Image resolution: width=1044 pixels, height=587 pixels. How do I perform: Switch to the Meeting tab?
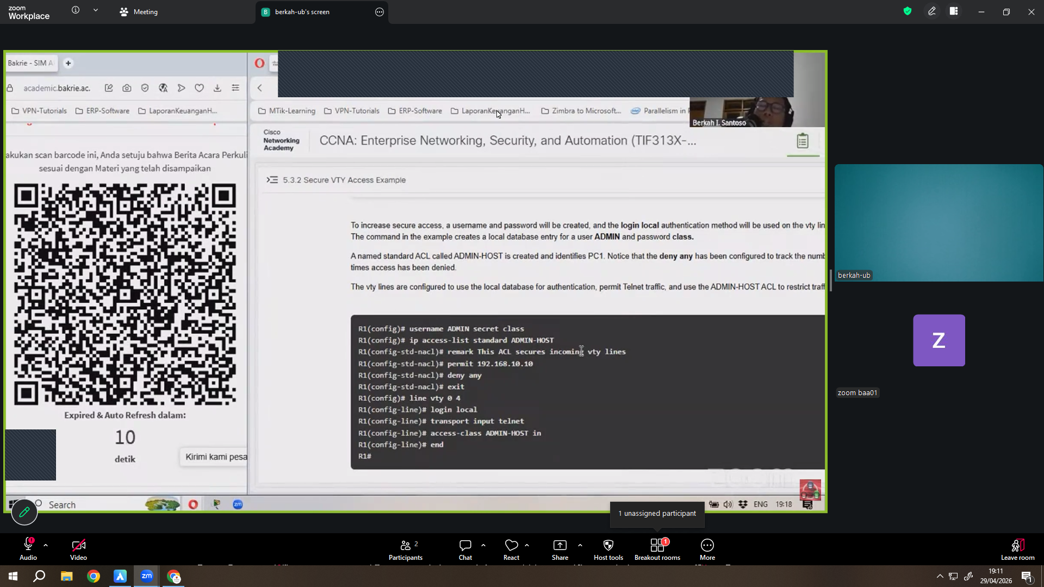tap(139, 12)
